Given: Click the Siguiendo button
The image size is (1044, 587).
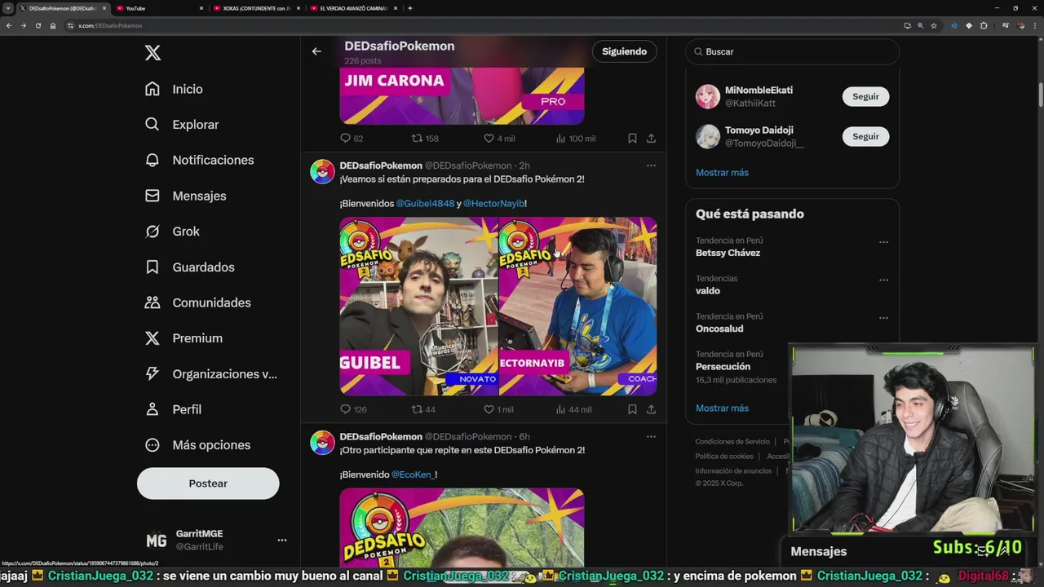Looking at the screenshot, I should point(624,51).
